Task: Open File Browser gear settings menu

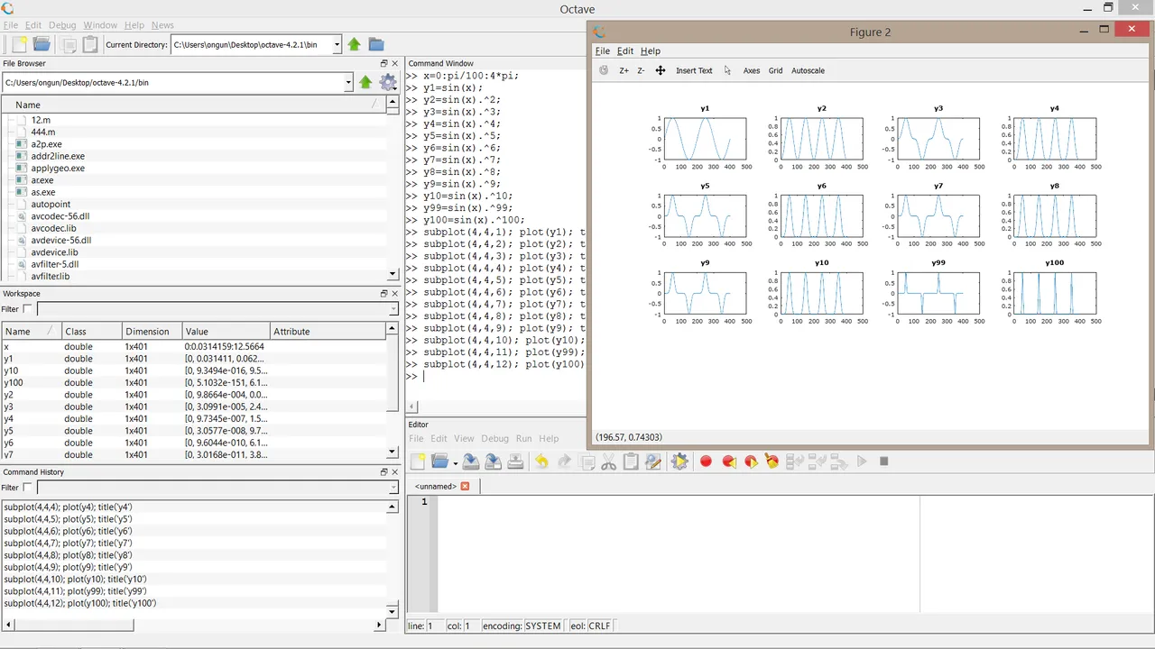Action: (388, 82)
